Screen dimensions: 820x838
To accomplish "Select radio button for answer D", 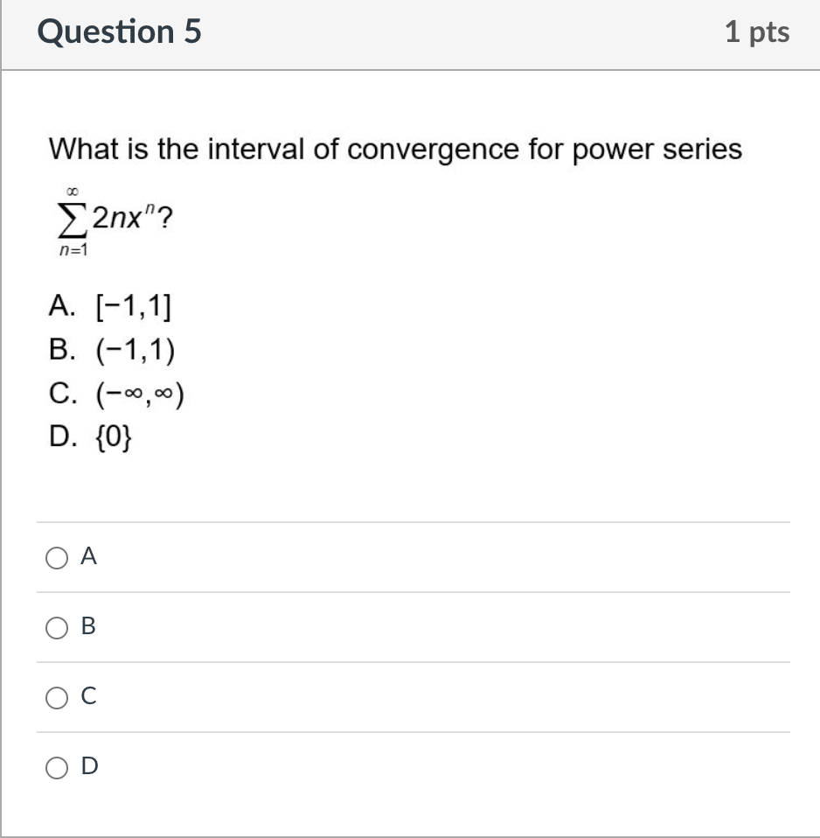I will pyautogui.click(x=55, y=767).
